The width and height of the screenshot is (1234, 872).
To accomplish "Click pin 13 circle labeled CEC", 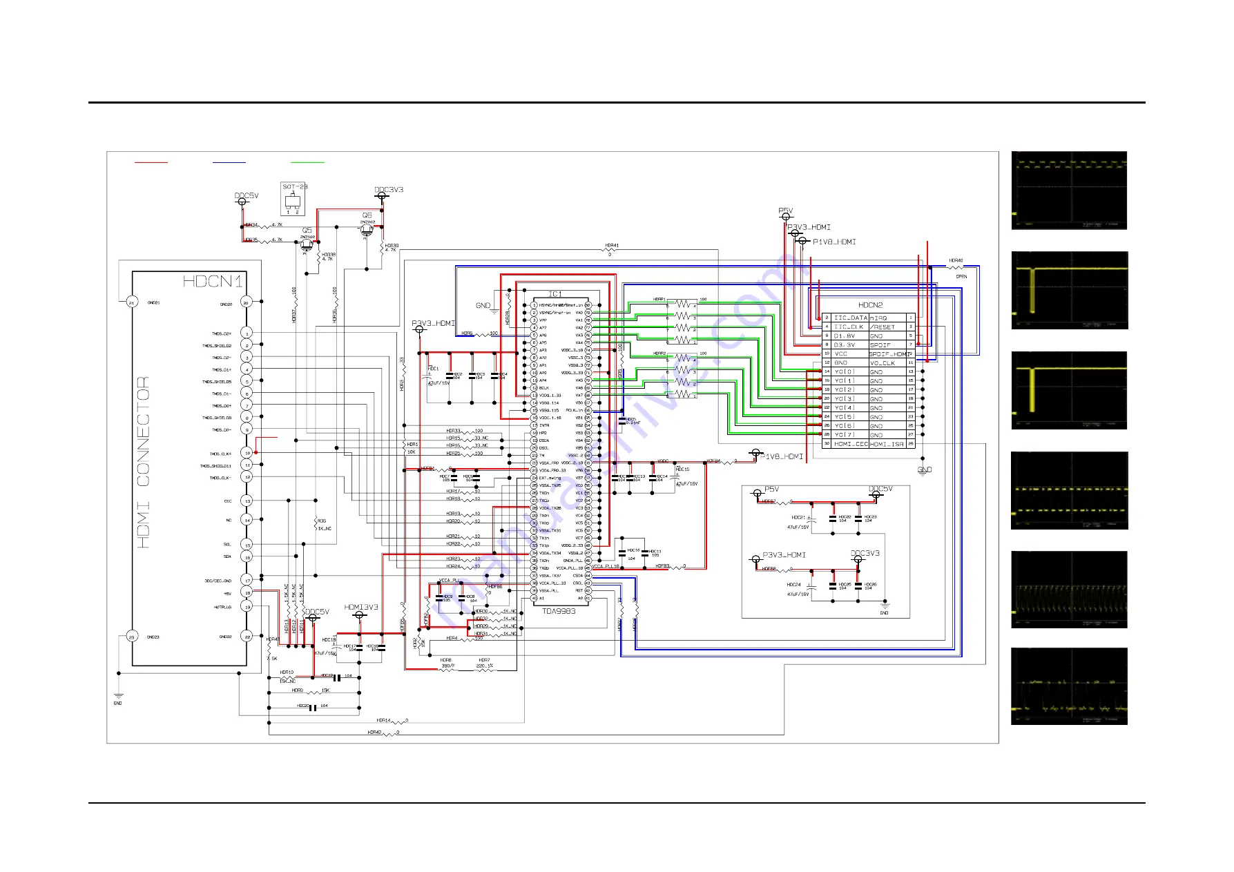I will click(x=247, y=501).
